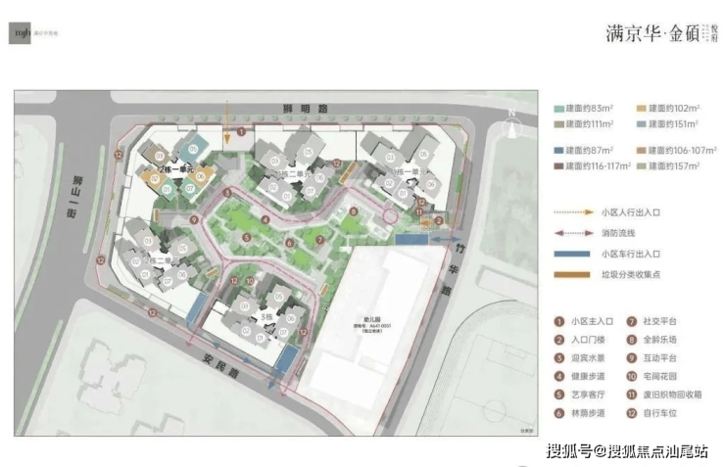This screenshot has width=725, height=467.
Task: Click legend number 2 circle for 入口门楼
Action: tap(559, 340)
